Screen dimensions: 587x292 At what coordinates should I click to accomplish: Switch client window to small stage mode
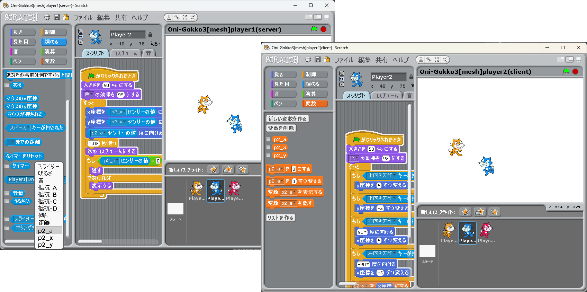560,60
